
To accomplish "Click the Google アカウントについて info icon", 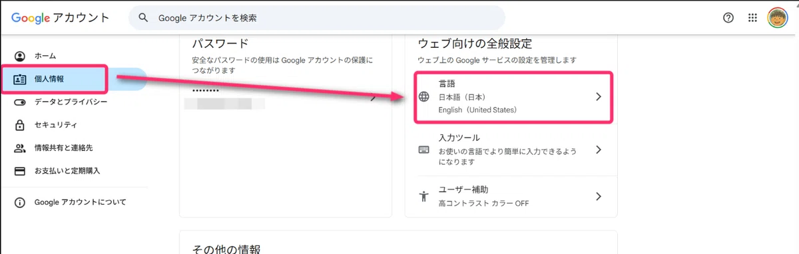I will click(x=20, y=202).
